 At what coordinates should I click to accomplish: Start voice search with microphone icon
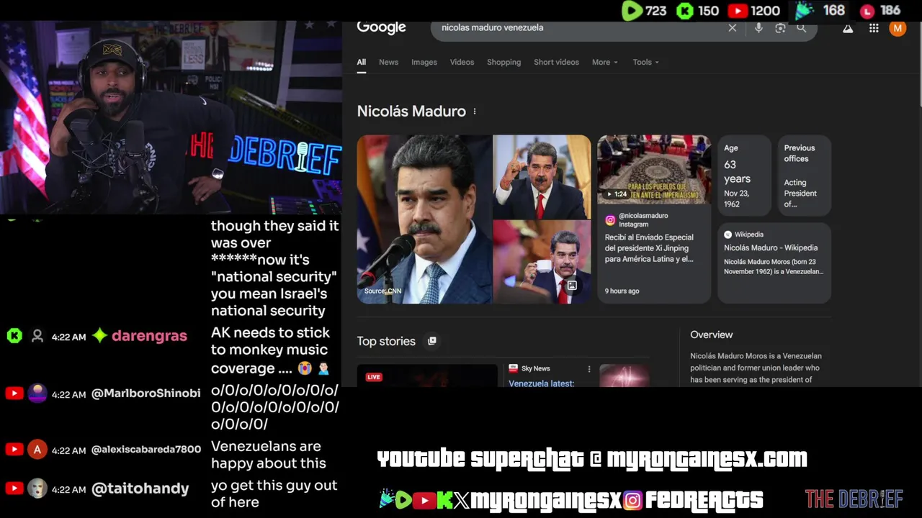(x=758, y=28)
